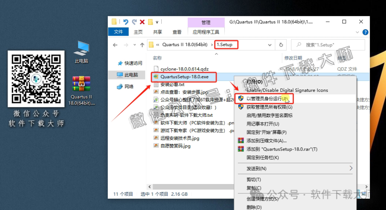Choose 添加到 "QuartusSetup-18.0.rar"(T)

282,149
